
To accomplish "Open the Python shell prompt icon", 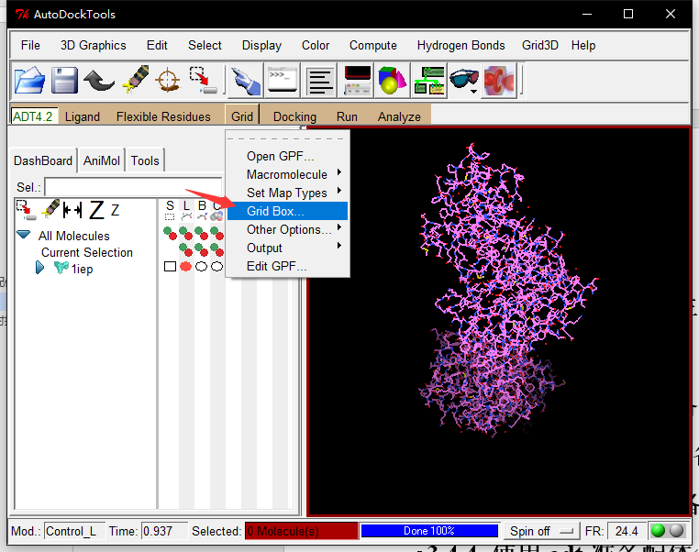I will (283, 80).
